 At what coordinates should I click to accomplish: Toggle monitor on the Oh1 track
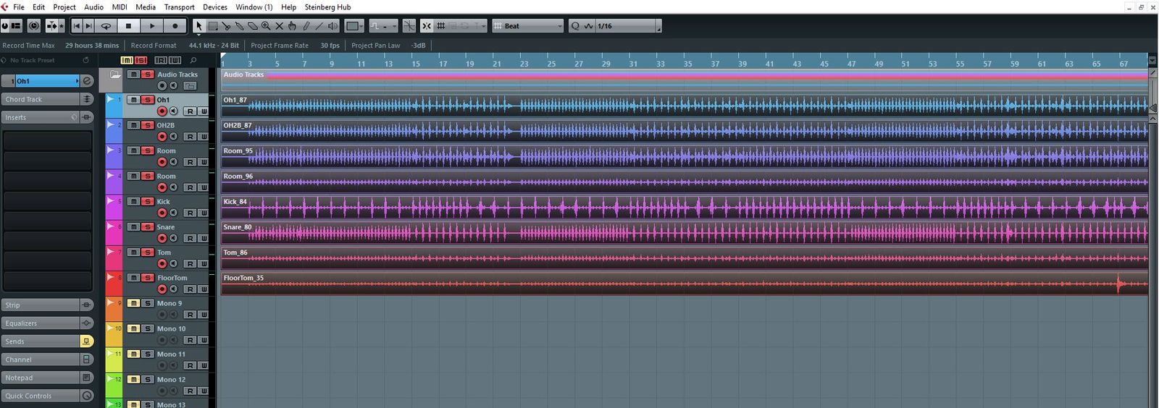click(173, 111)
